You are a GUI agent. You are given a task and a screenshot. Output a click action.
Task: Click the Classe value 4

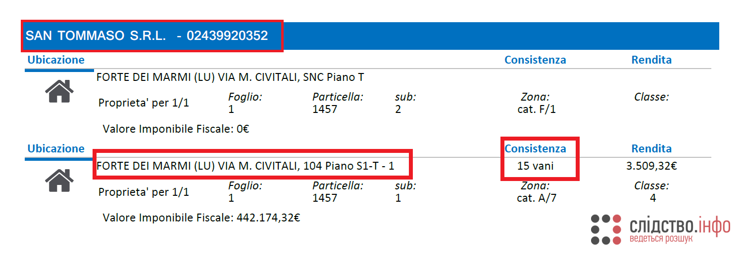[653, 198]
